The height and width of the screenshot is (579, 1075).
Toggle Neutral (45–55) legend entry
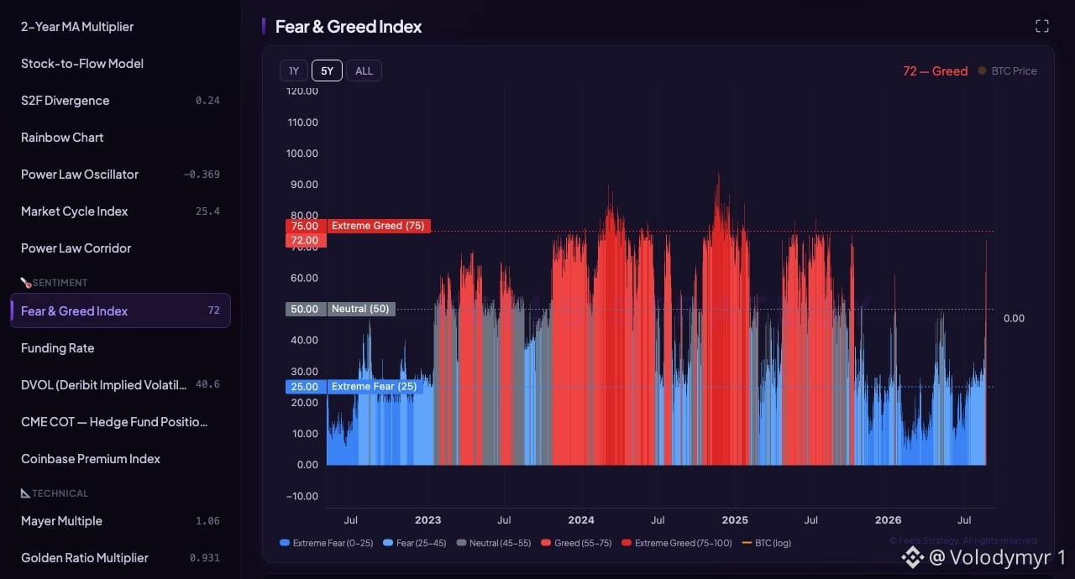point(494,543)
